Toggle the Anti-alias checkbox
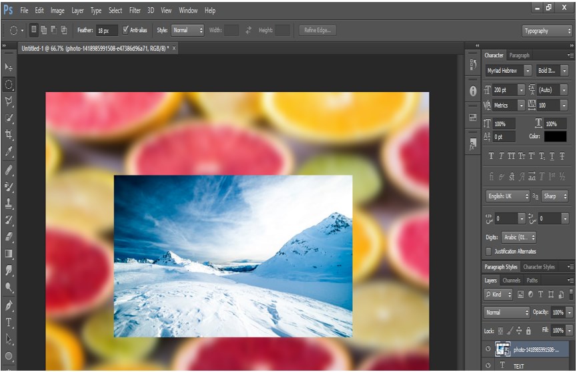This screenshot has width=577, height=372. coord(126,30)
